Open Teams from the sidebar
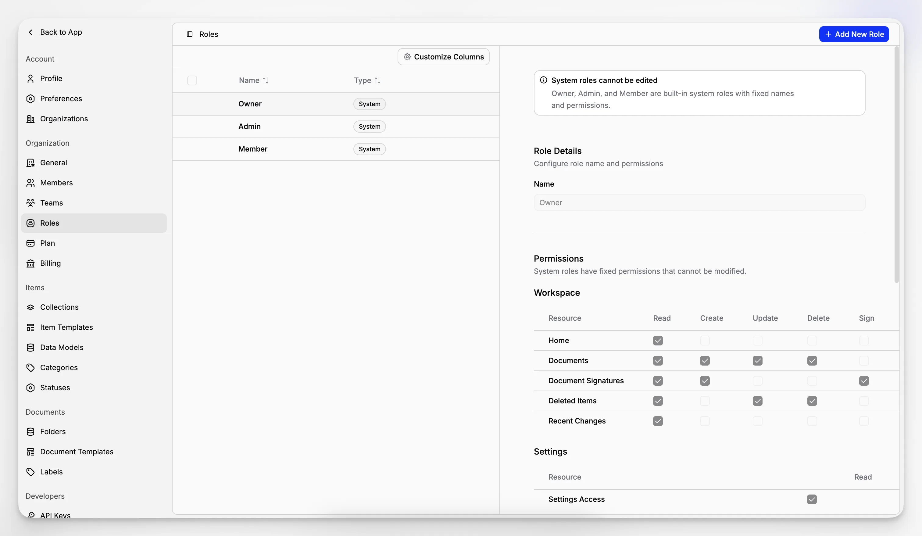The image size is (922, 536). point(94,203)
